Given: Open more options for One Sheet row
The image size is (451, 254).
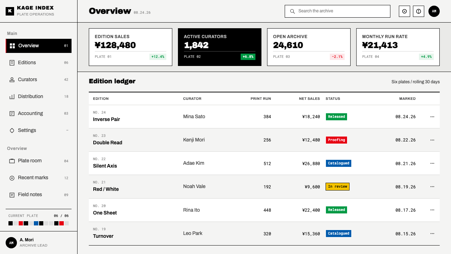Looking at the screenshot, I should pos(432,210).
